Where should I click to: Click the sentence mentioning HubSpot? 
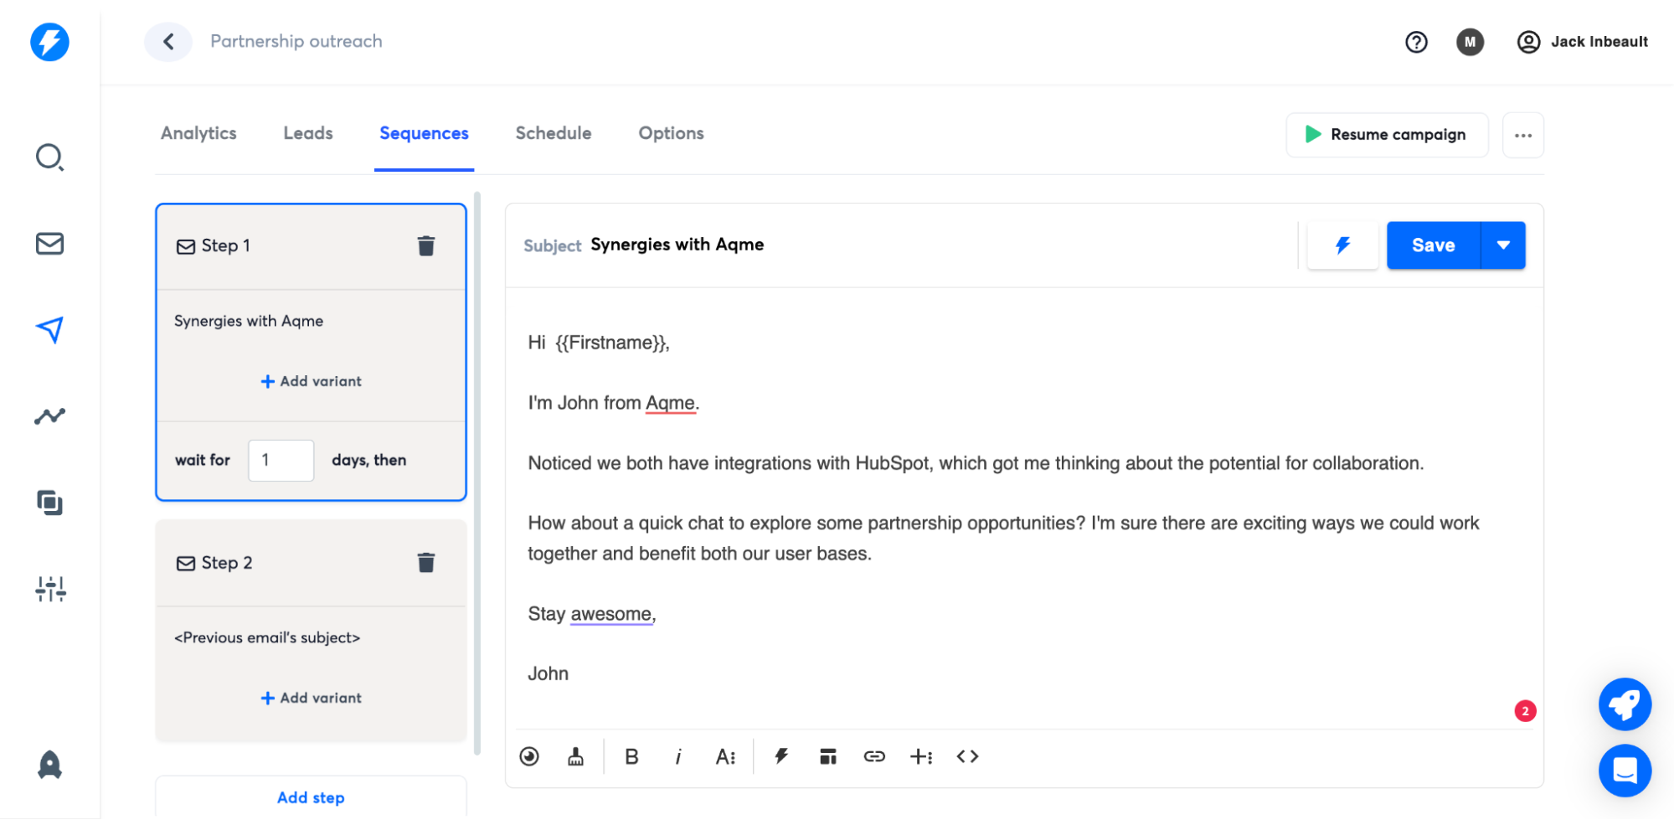[976, 463]
